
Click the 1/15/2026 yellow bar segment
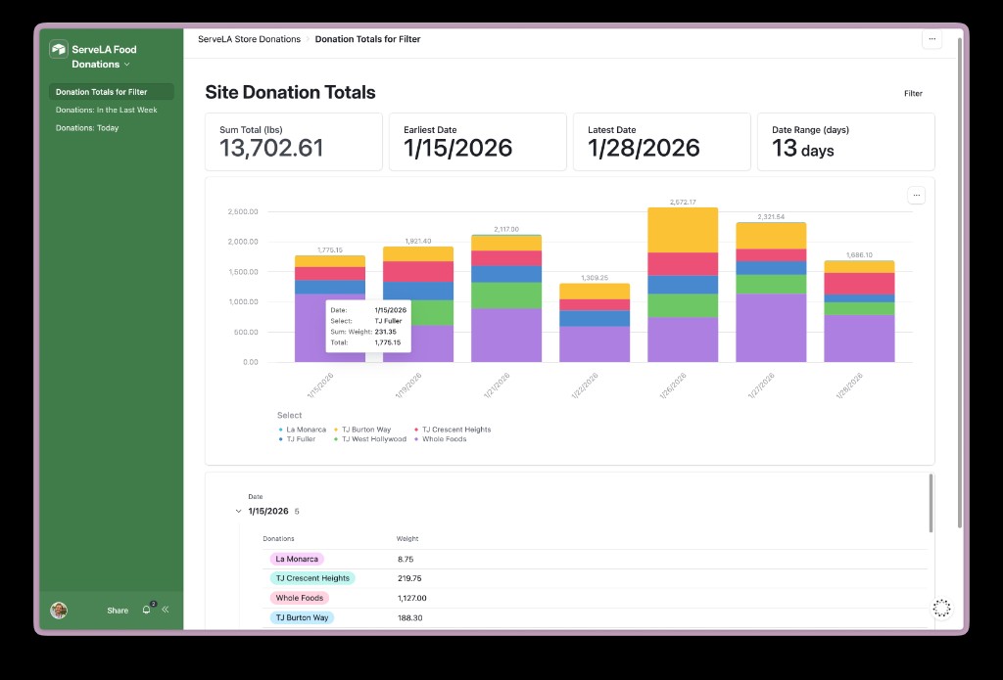click(x=329, y=261)
